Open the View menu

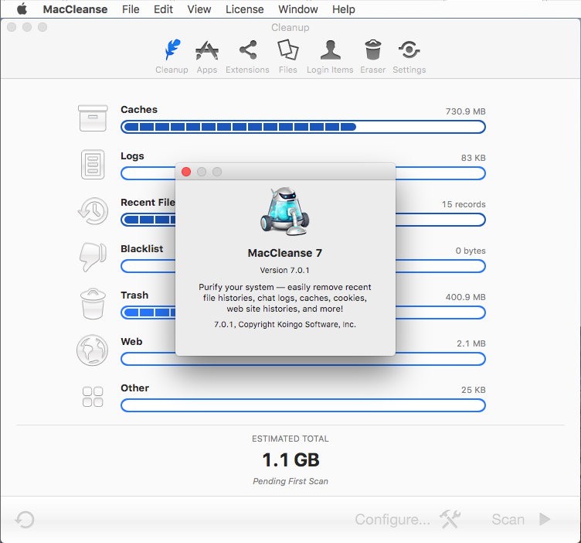[x=199, y=9]
